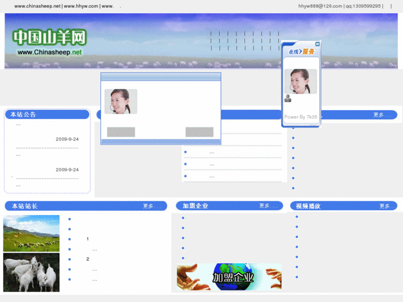Image resolution: width=403 pixels, height=302 pixels.
Task: Click the agent photo in the popup dialog
Action: pyautogui.click(x=121, y=101)
